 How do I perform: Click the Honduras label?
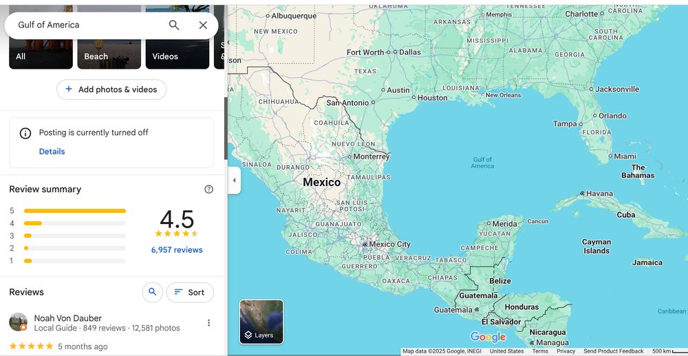(x=522, y=307)
